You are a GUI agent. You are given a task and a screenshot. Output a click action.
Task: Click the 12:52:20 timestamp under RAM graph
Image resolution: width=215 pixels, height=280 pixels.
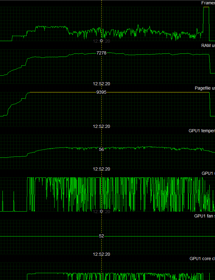[101, 84]
